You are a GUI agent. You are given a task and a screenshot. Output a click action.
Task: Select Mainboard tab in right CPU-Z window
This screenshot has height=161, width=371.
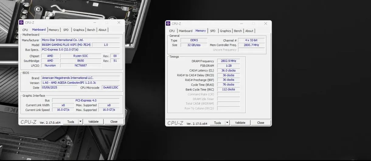click(185, 31)
